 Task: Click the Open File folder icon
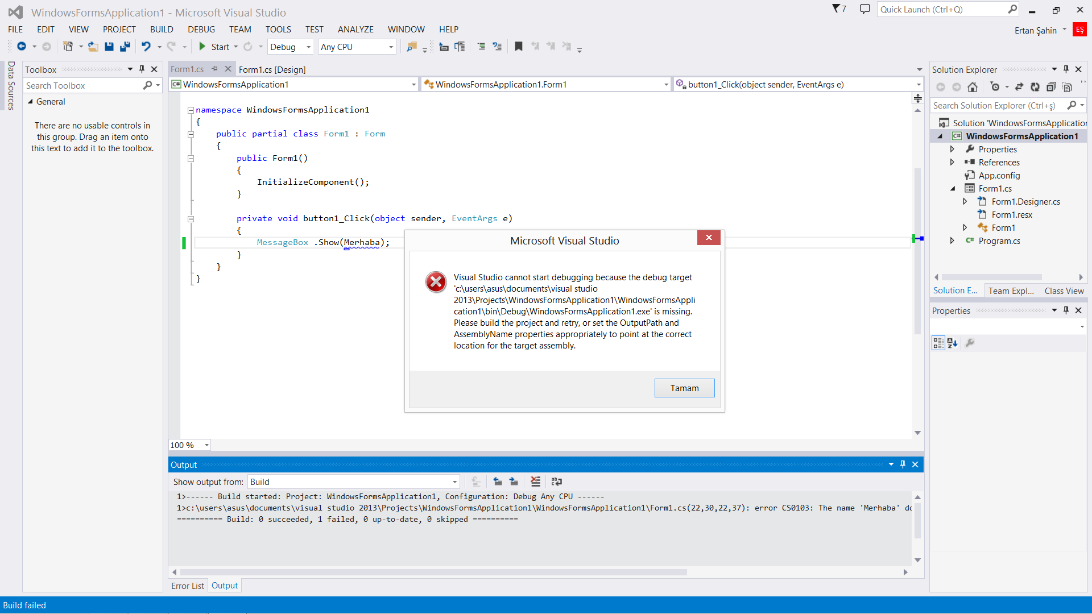pyautogui.click(x=93, y=47)
